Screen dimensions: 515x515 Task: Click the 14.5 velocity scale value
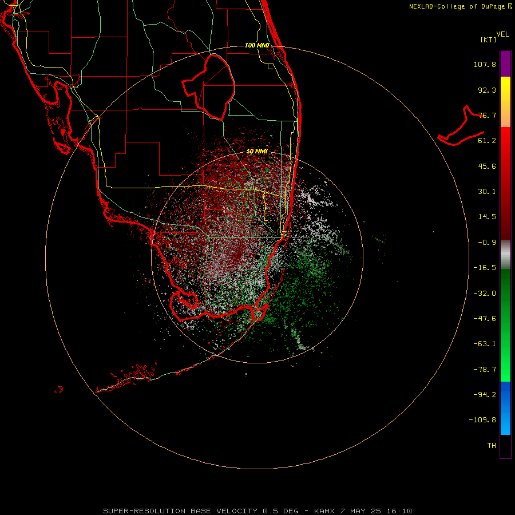[487, 217]
